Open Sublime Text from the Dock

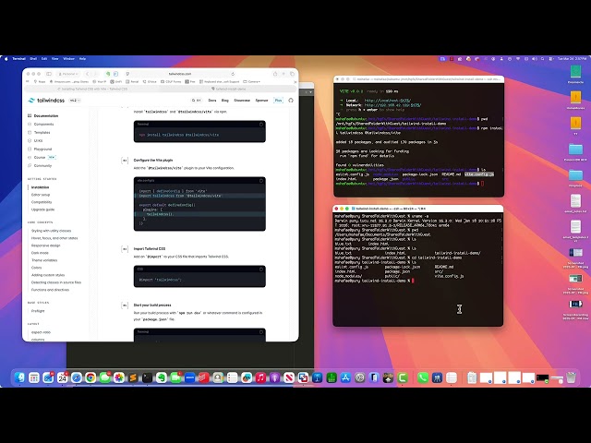click(x=133, y=377)
